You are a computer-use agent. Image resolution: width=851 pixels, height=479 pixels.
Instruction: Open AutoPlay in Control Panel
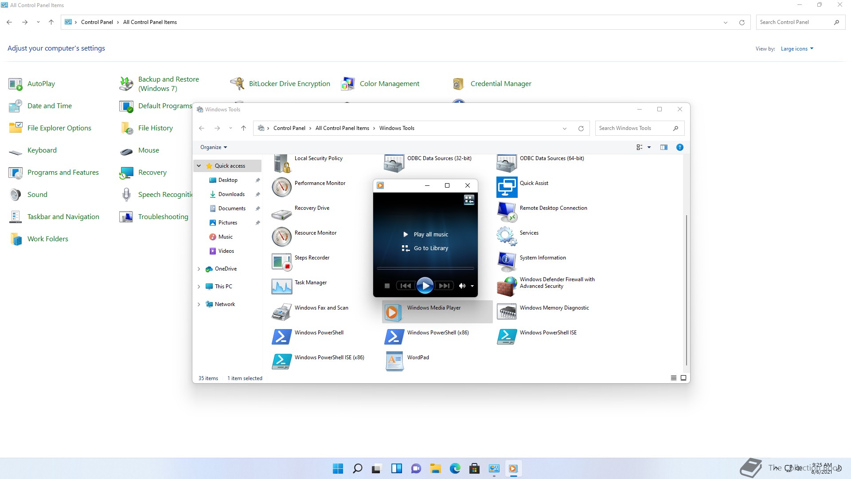click(x=32, y=84)
